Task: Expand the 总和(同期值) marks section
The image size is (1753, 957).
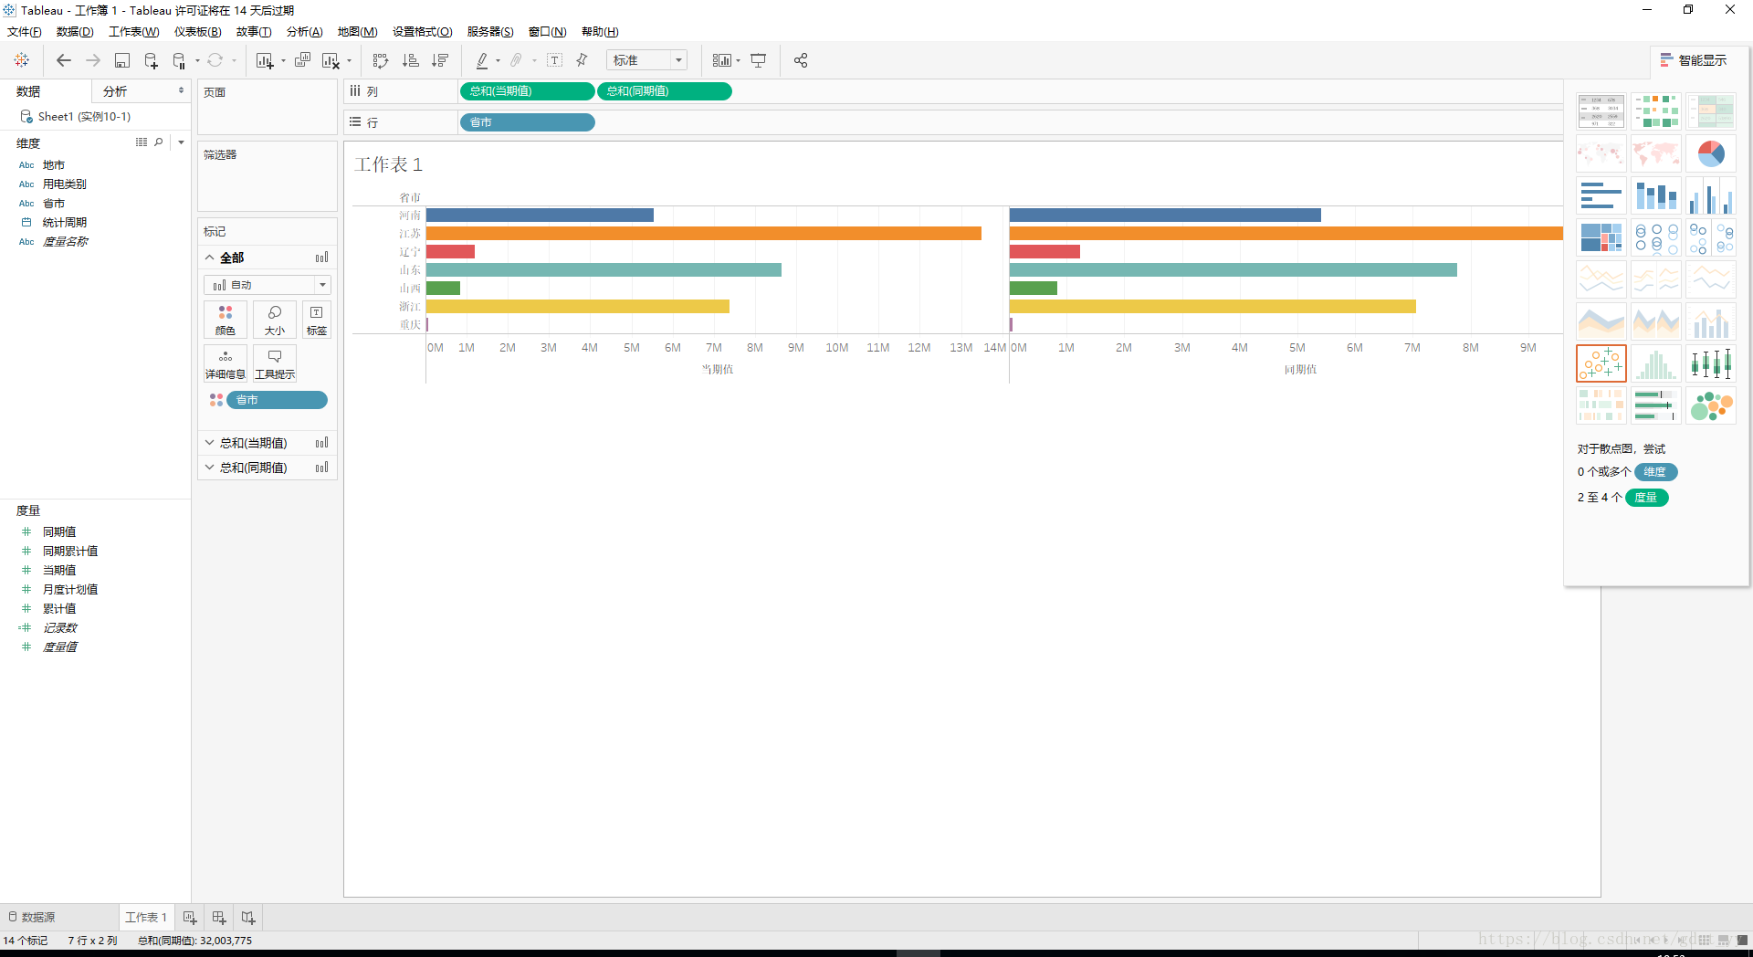Action: (210, 468)
